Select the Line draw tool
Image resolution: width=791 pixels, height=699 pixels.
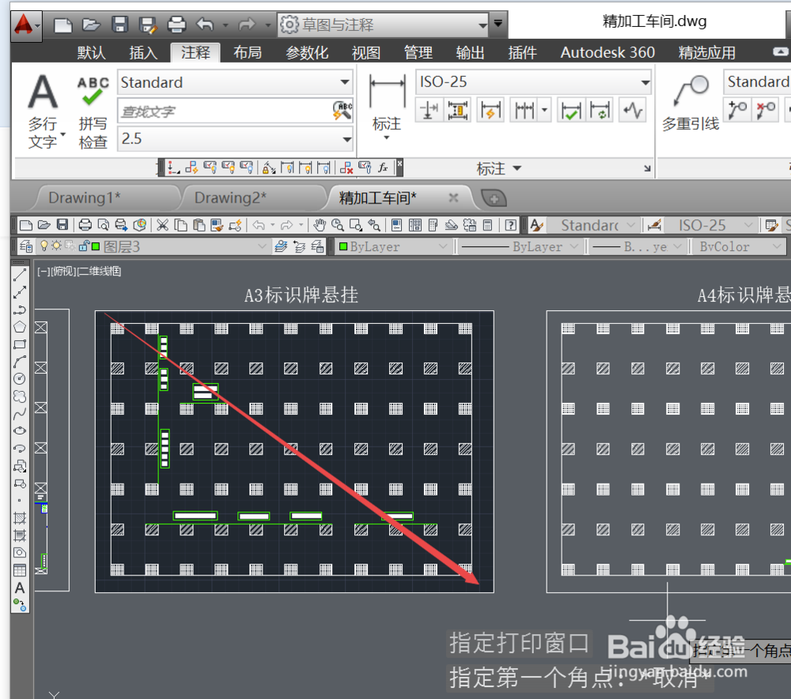click(x=20, y=275)
